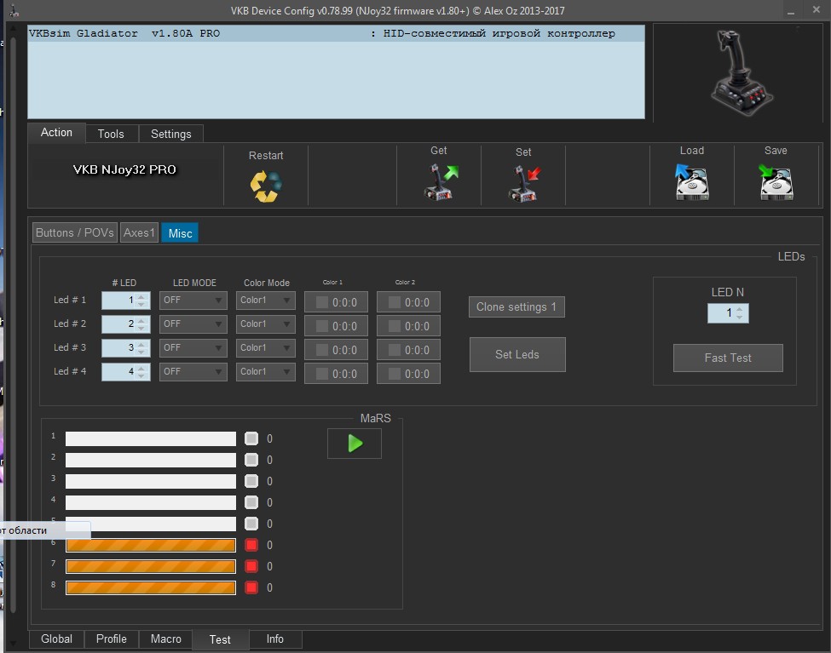Screen dimensions: 831x653
Task: Open the Info bottom tab
Action: click(274, 639)
